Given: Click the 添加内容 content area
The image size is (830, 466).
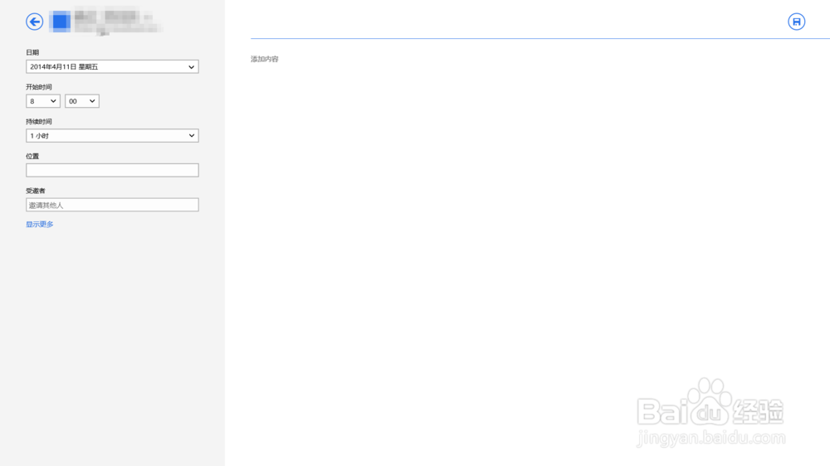Looking at the screenshot, I should coord(265,59).
